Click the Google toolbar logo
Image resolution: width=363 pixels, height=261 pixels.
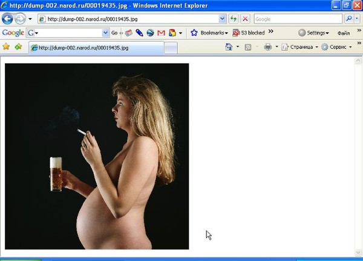point(13,33)
